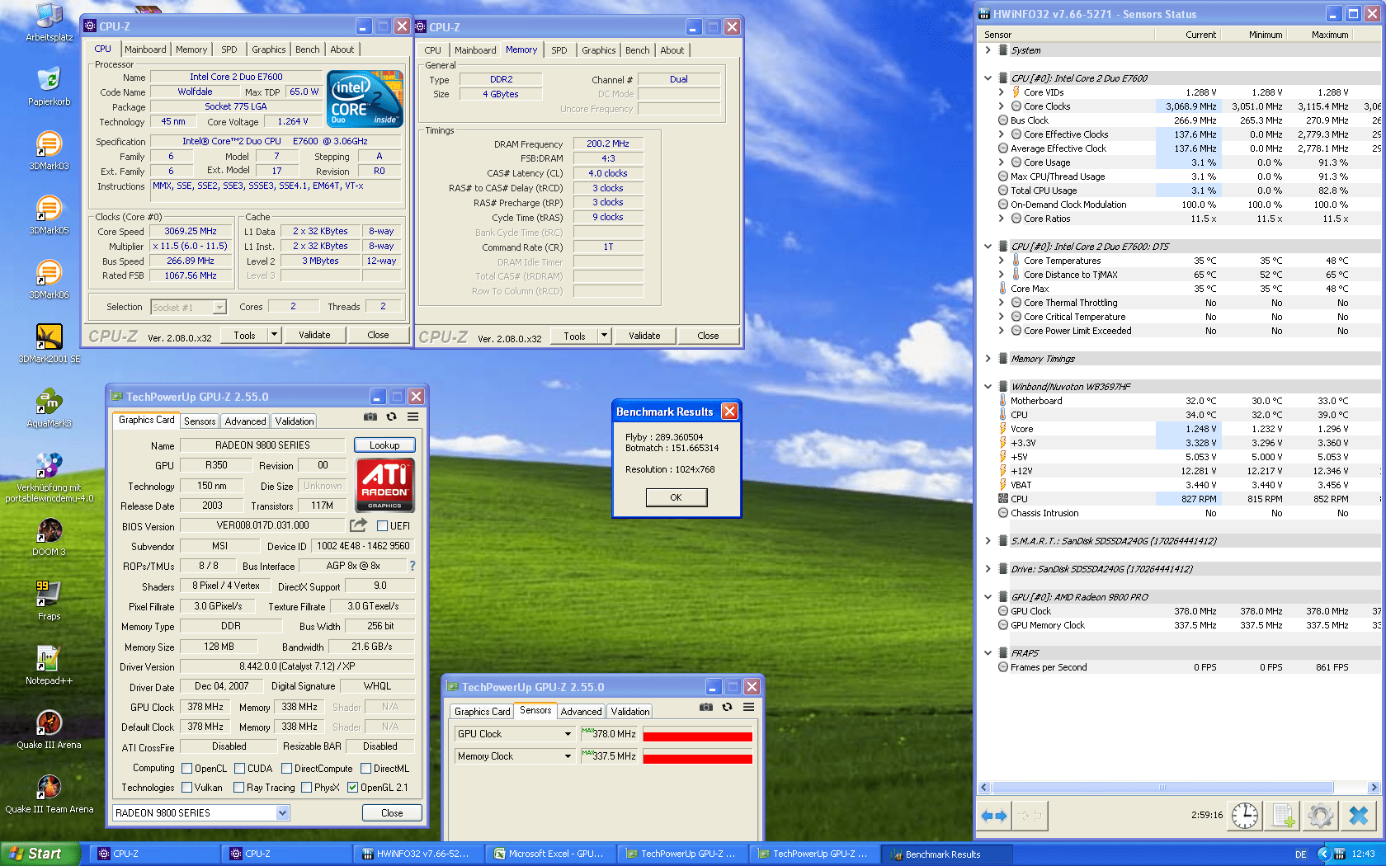Click the Memory Clock red sensor graph bar
1386x866 pixels.
click(x=697, y=759)
